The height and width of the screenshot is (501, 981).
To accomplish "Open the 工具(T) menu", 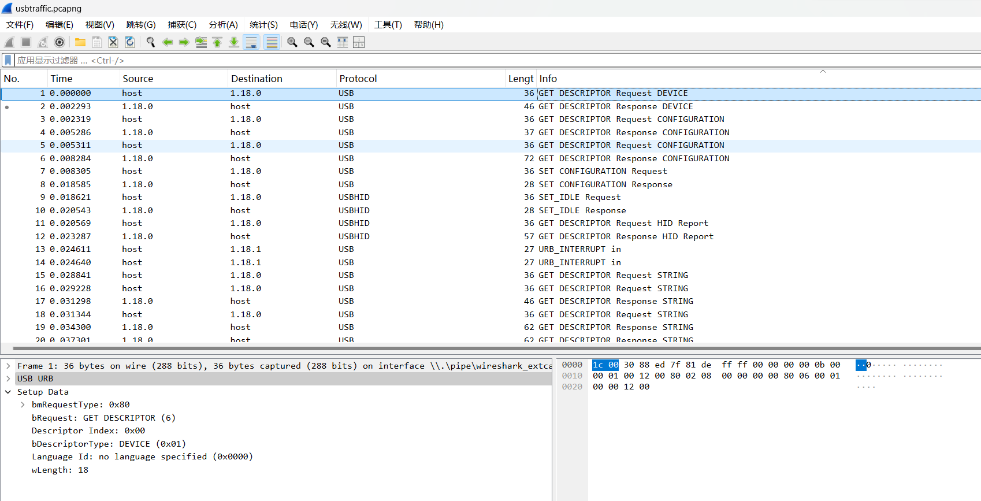I will (x=388, y=25).
